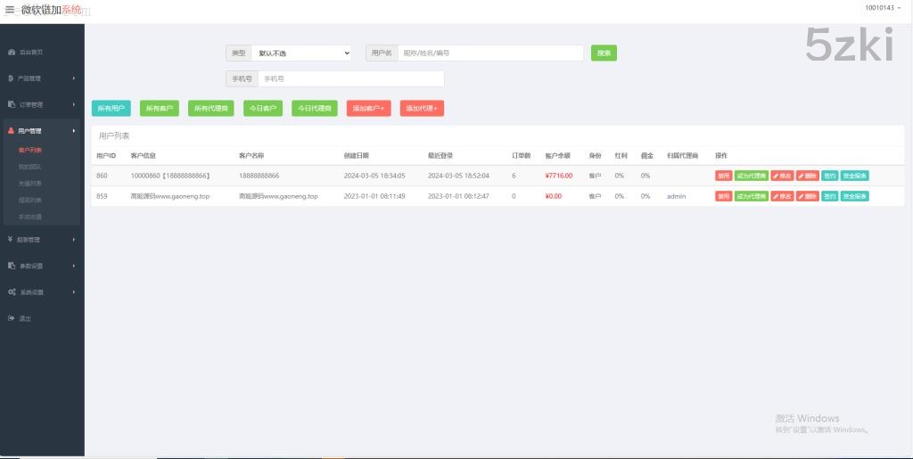Filter by 所有代理商 button
The width and height of the screenshot is (913, 459).
tap(211, 108)
